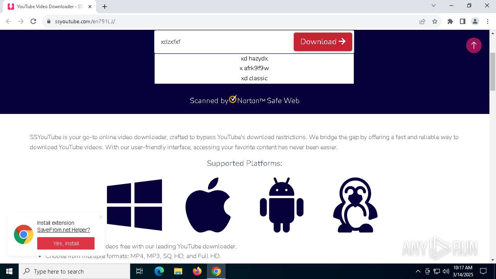Screen dimensions: 496x279
Task: Share this page icon
Action: point(422,21)
